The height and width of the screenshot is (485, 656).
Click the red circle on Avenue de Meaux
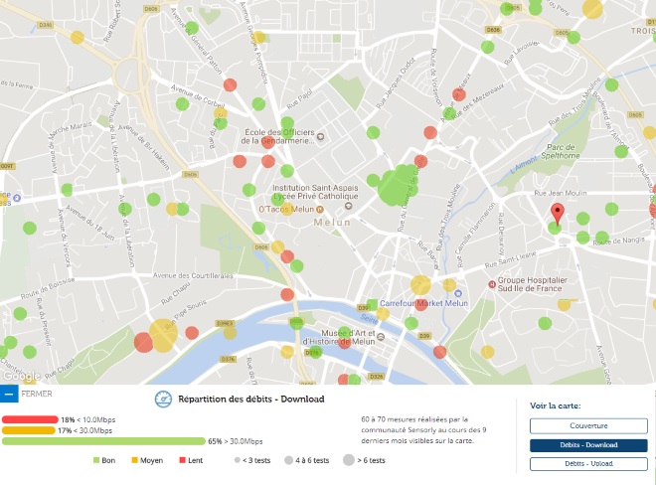(459, 94)
